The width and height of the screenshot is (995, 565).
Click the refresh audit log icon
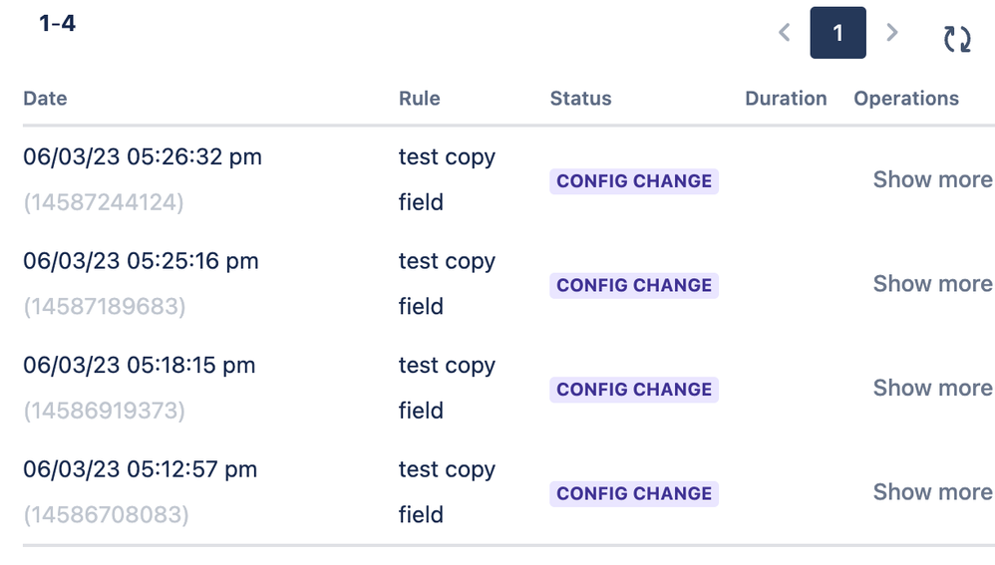[x=957, y=39]
